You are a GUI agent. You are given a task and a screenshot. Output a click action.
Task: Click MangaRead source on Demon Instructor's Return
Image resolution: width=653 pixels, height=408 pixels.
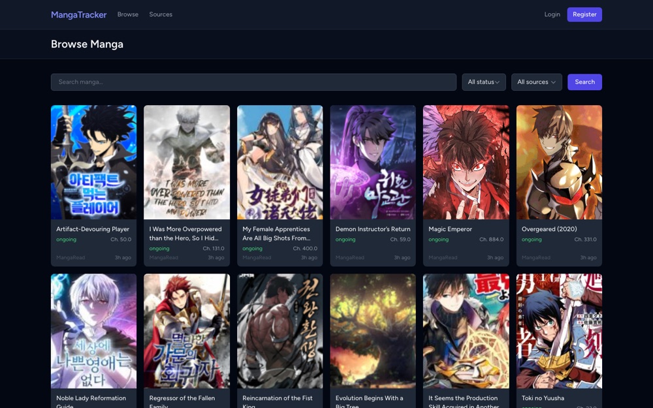pyautogui.click(x=350, y=258)
